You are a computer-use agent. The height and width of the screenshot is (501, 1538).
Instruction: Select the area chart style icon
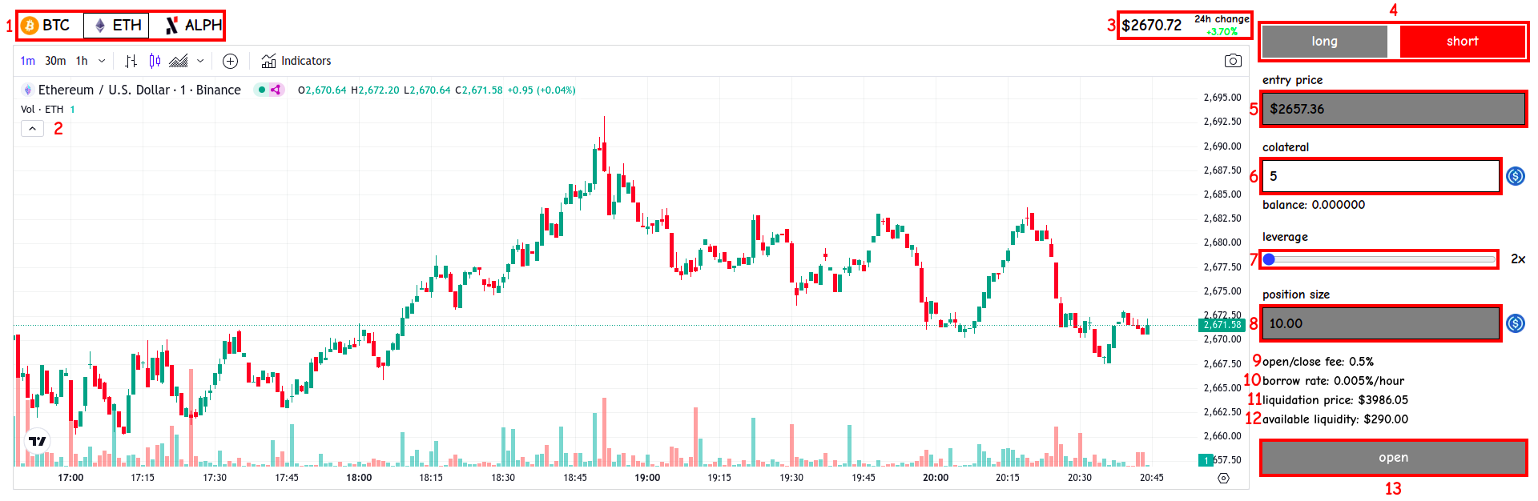pyautogui.click(x=179, y=61)
